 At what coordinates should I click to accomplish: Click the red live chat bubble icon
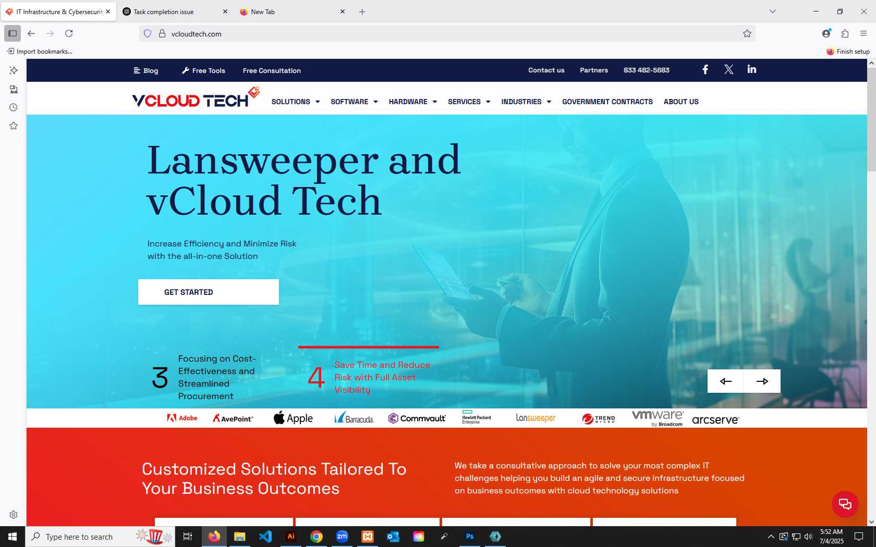pos(845,504)
